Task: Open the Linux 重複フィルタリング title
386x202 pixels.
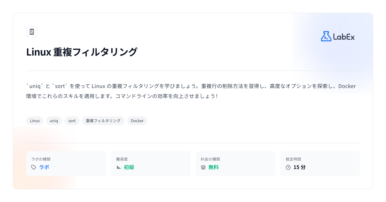Action: click(x=82, y=52)
